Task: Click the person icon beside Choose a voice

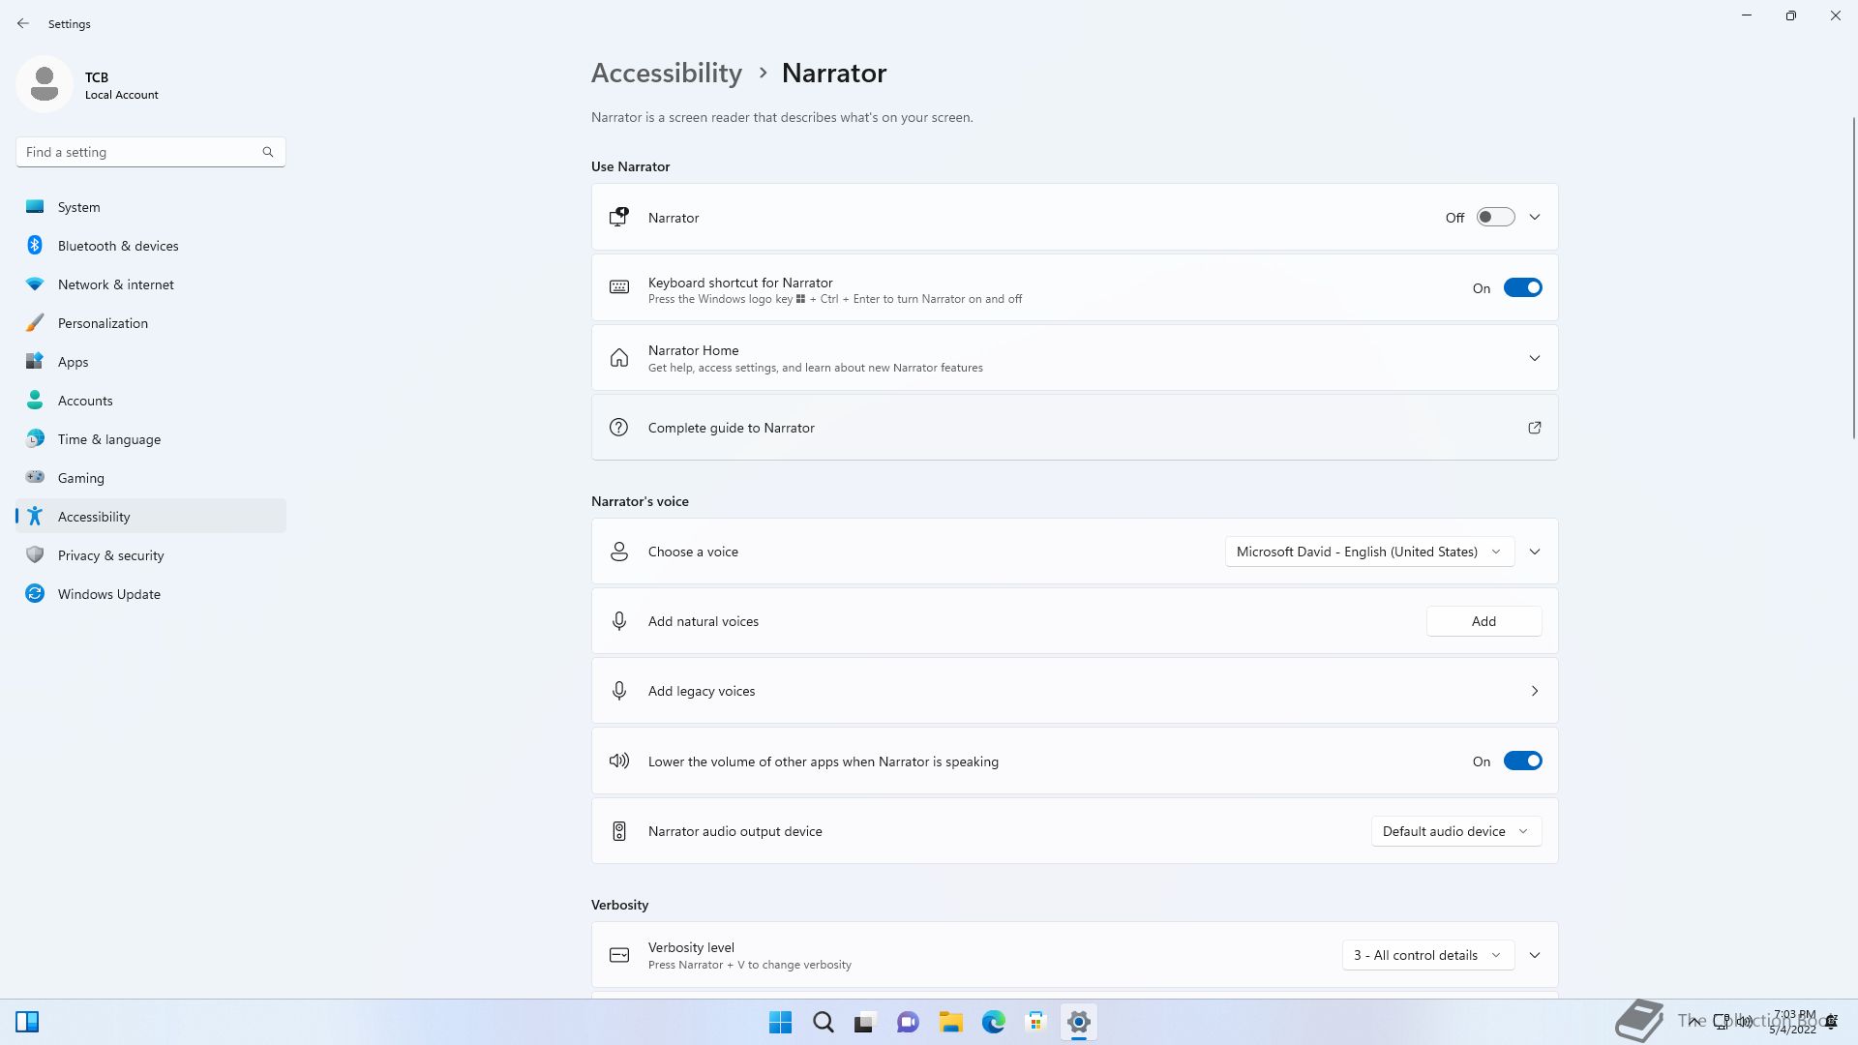Action: [619, 552]
